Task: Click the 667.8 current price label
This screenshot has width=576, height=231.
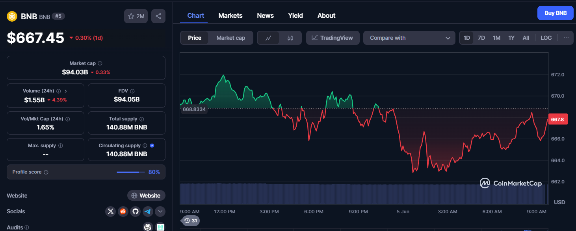Action: [558, 120]
